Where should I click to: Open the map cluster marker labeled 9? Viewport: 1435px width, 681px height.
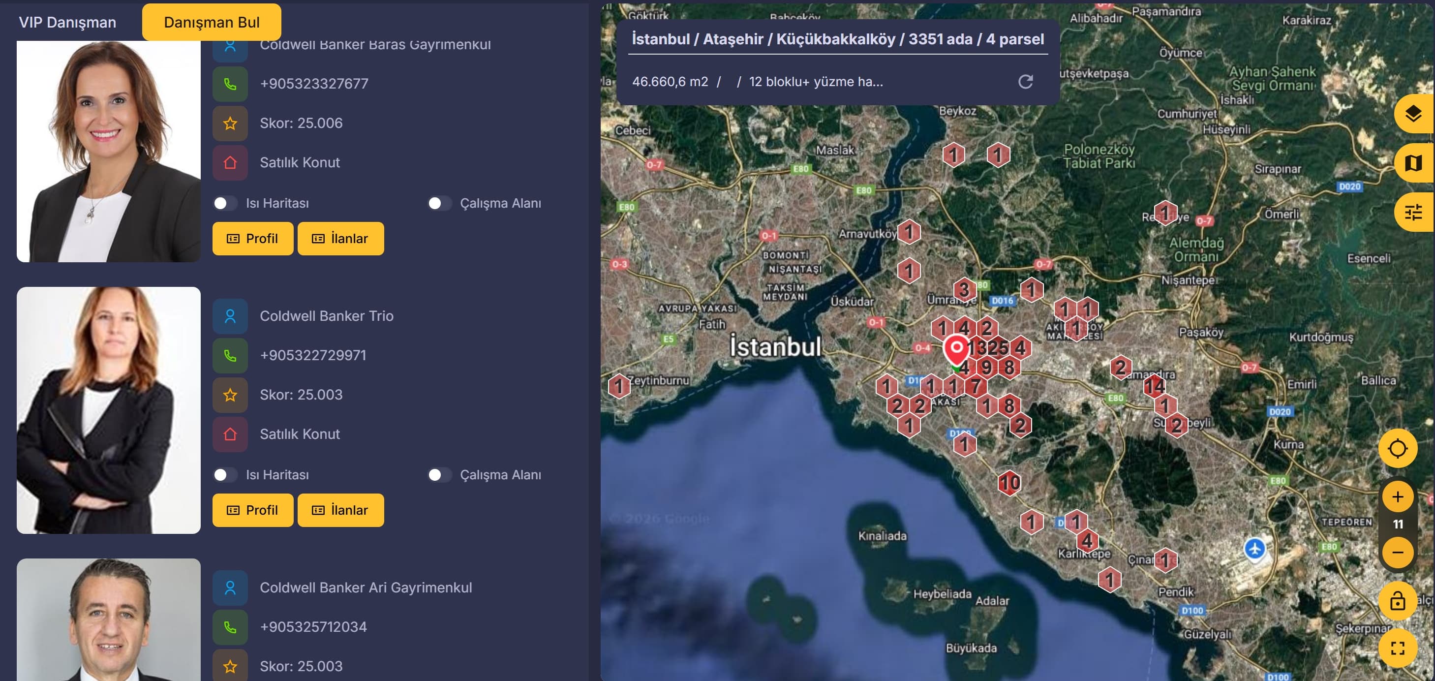[986, 367]
